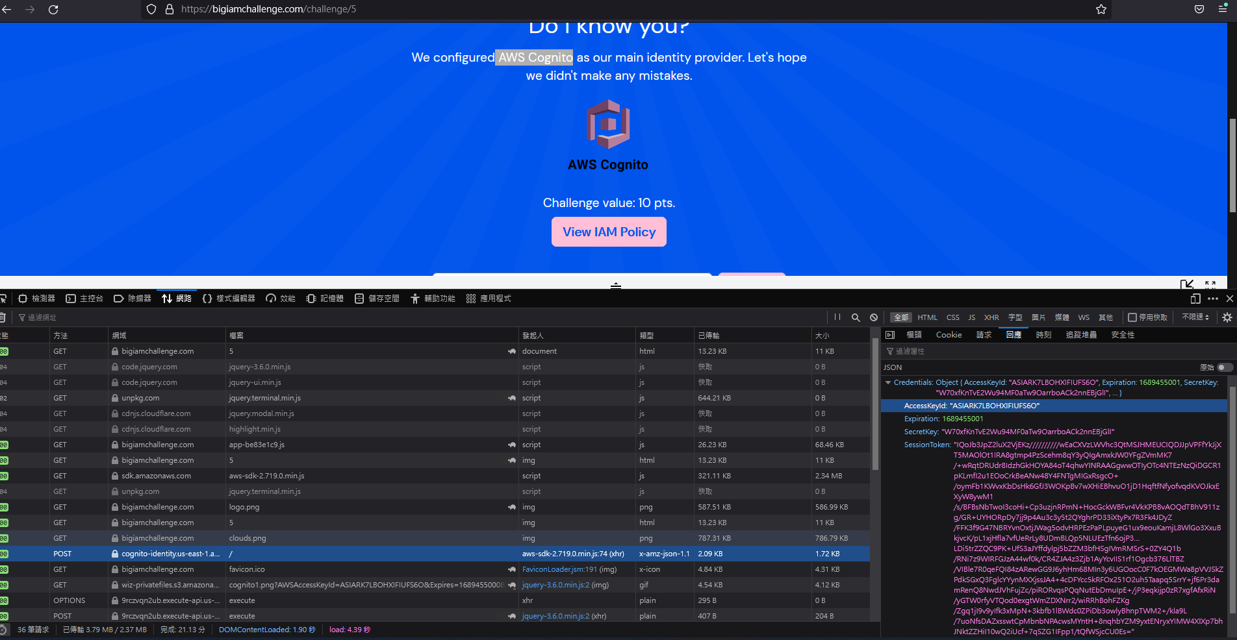This screenshot has width=1237, height=640.
Task: Open the Memory (記憶體) panel
Action: coord(325,299)
